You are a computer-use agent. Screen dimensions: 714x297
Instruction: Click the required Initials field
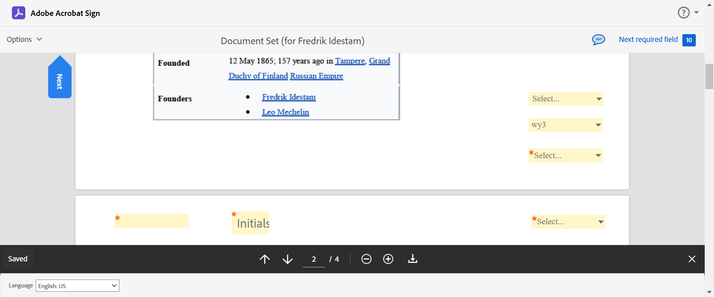[250, 223]
